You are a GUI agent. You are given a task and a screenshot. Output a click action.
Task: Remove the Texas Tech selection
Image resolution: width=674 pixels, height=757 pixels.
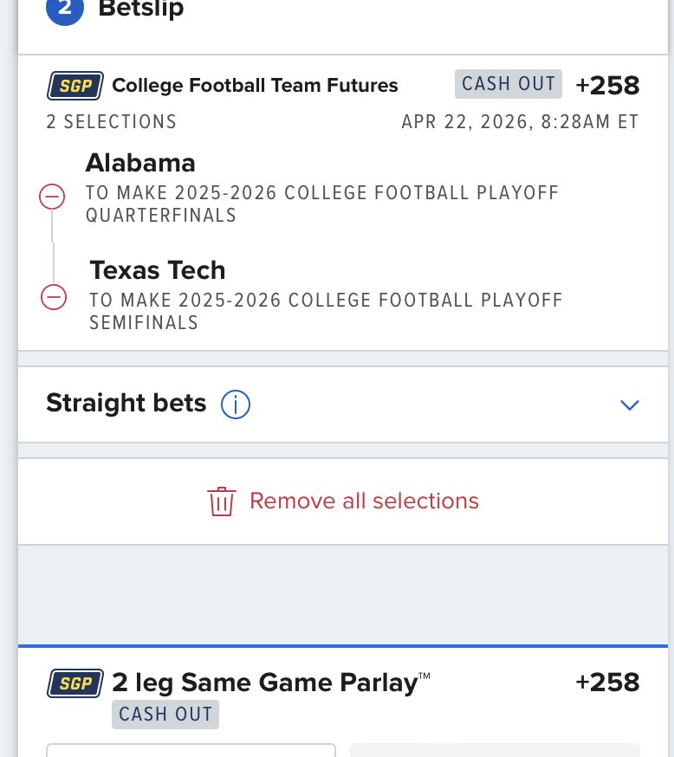(54, 297)
